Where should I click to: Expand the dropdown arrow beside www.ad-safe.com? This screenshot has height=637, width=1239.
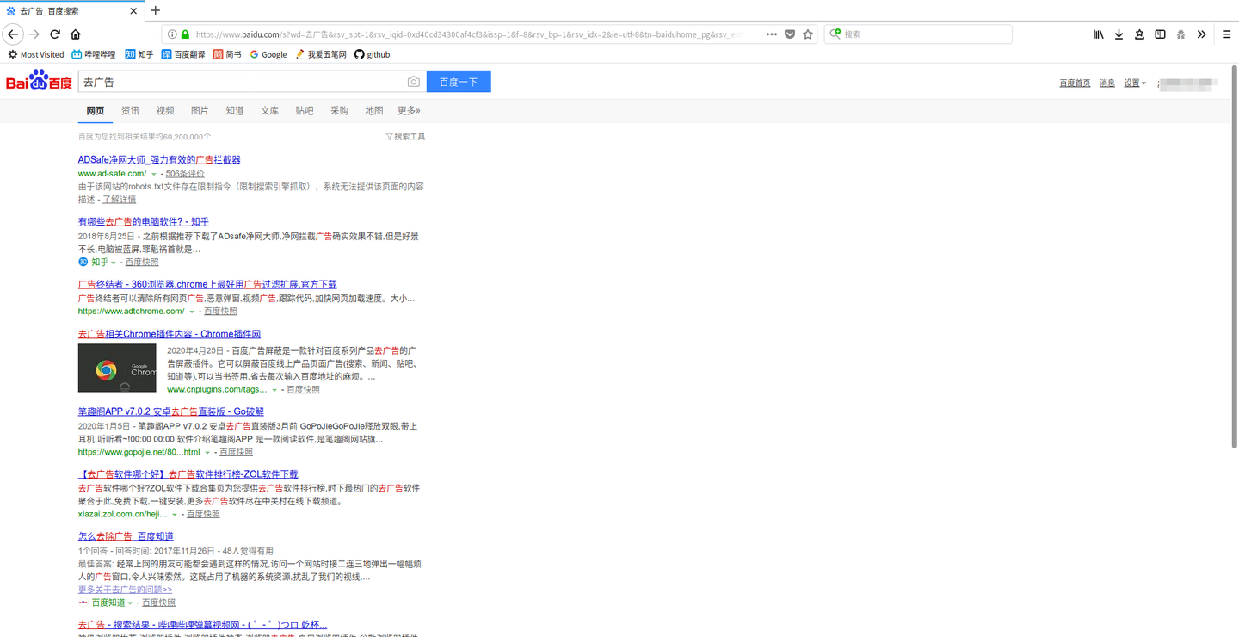pyautogui.click(x=154, y=175)
